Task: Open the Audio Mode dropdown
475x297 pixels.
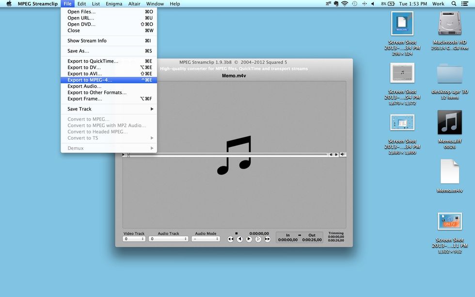Action: (x=206, y=239)
